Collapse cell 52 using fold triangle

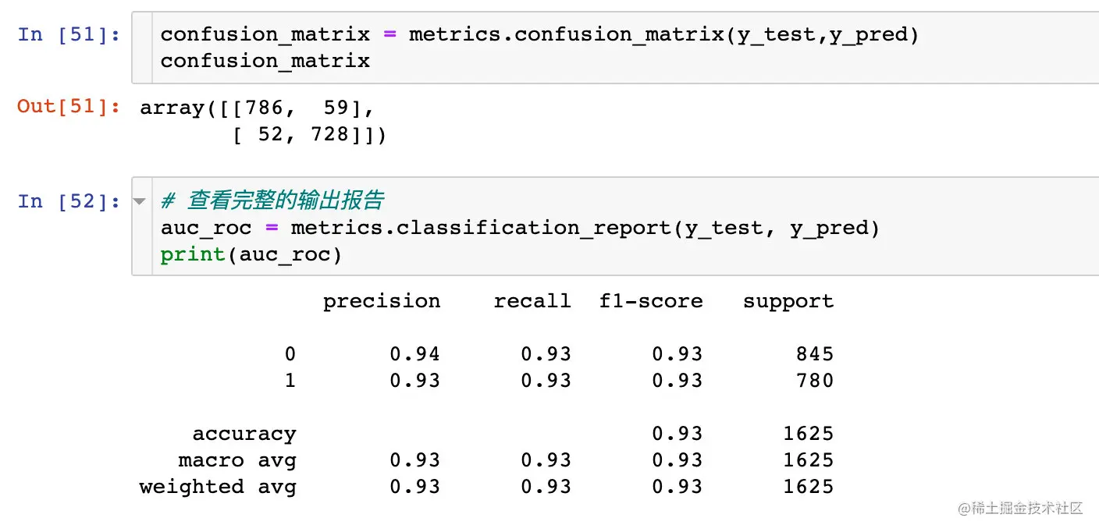pos(140,201)
